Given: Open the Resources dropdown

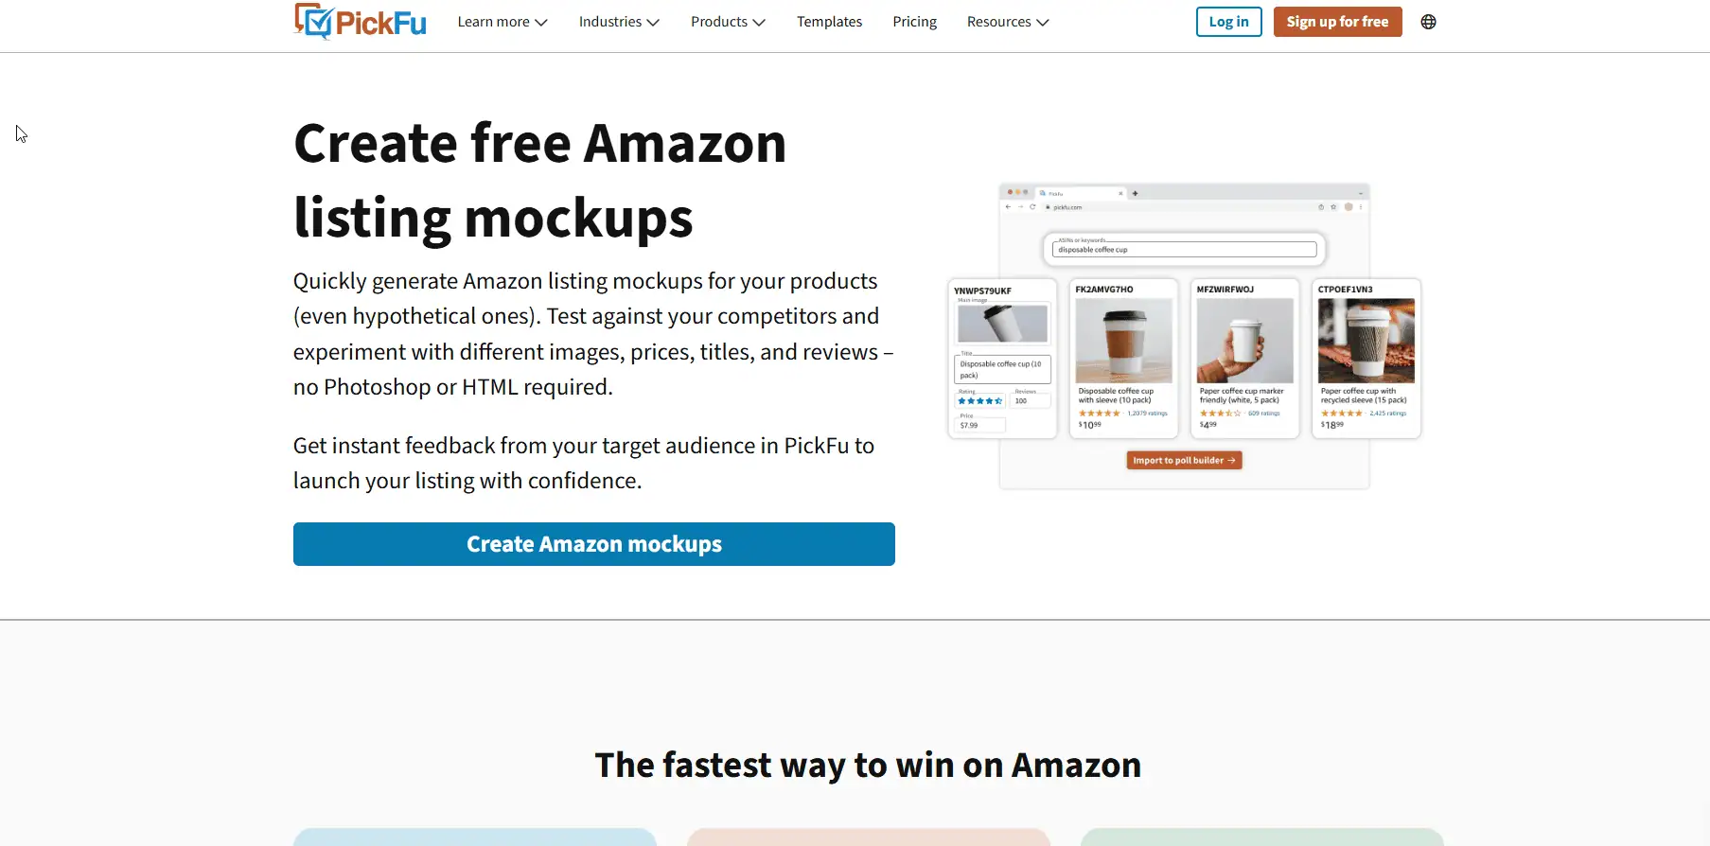Looking at the screenshot, I should [1008, 22].
